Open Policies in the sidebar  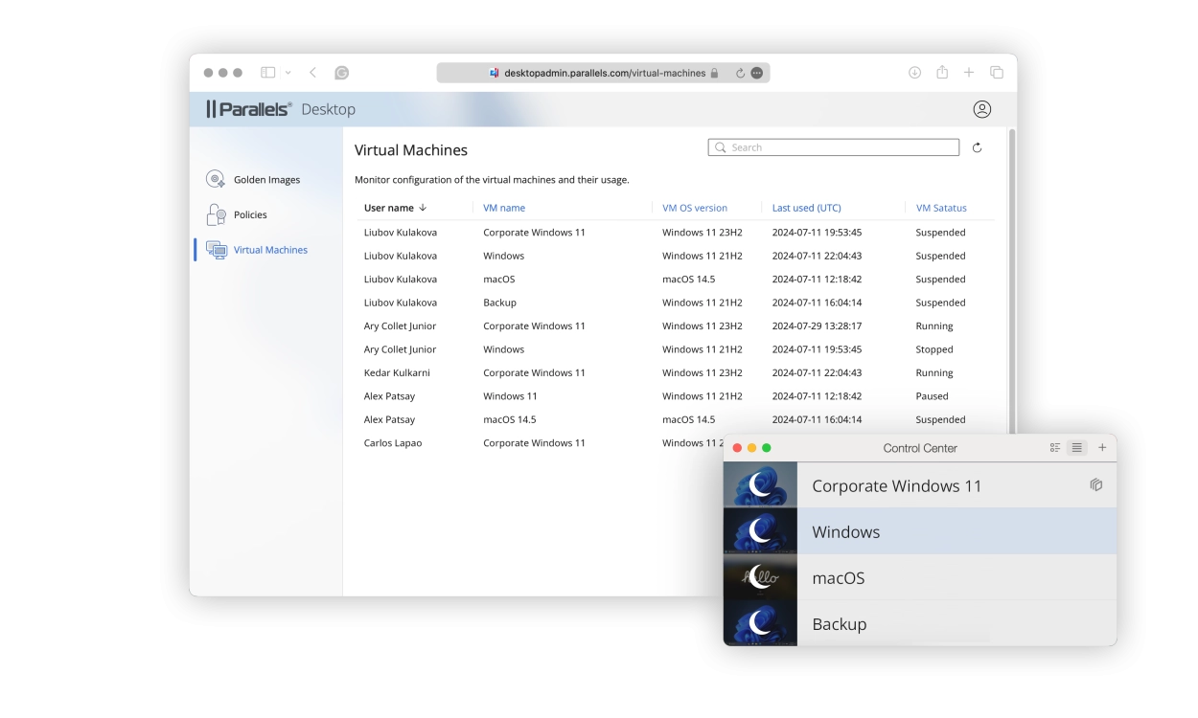(250, 214)
